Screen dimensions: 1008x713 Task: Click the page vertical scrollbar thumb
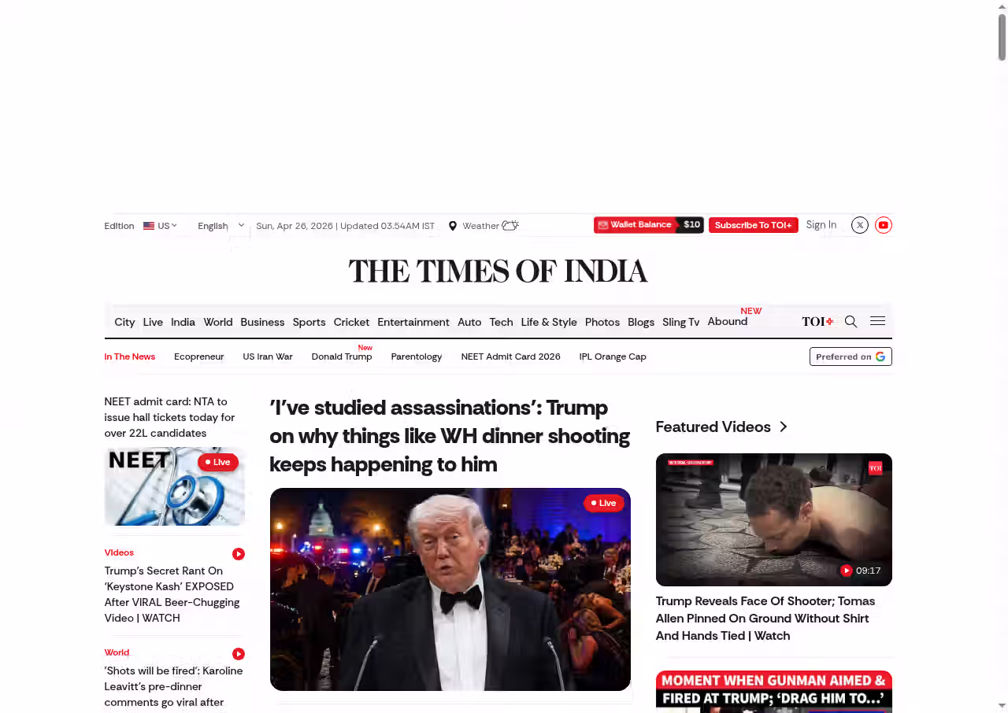[x=1002, y=35]
